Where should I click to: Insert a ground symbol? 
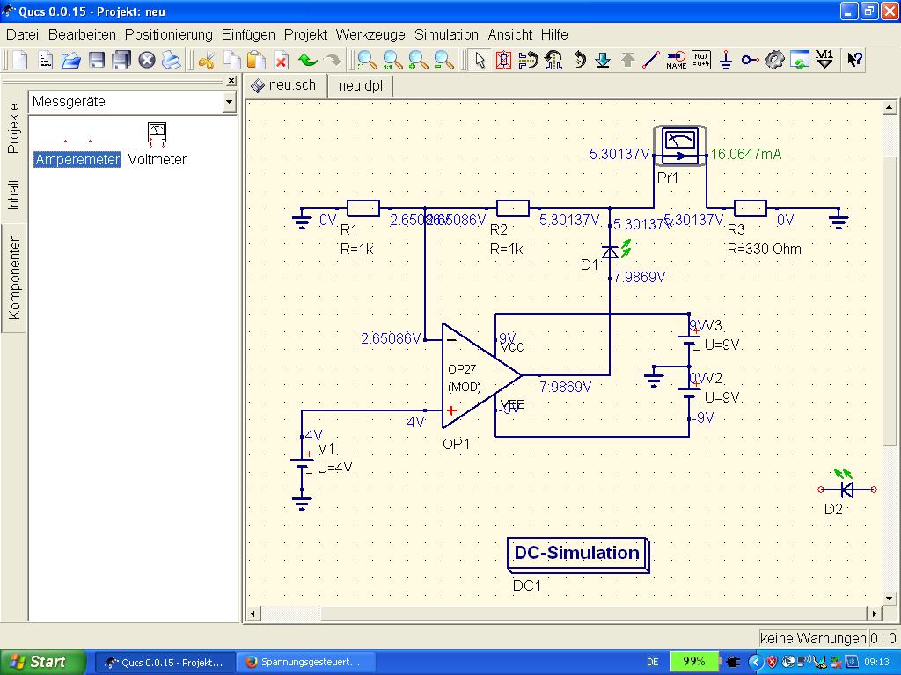(726, 60)
